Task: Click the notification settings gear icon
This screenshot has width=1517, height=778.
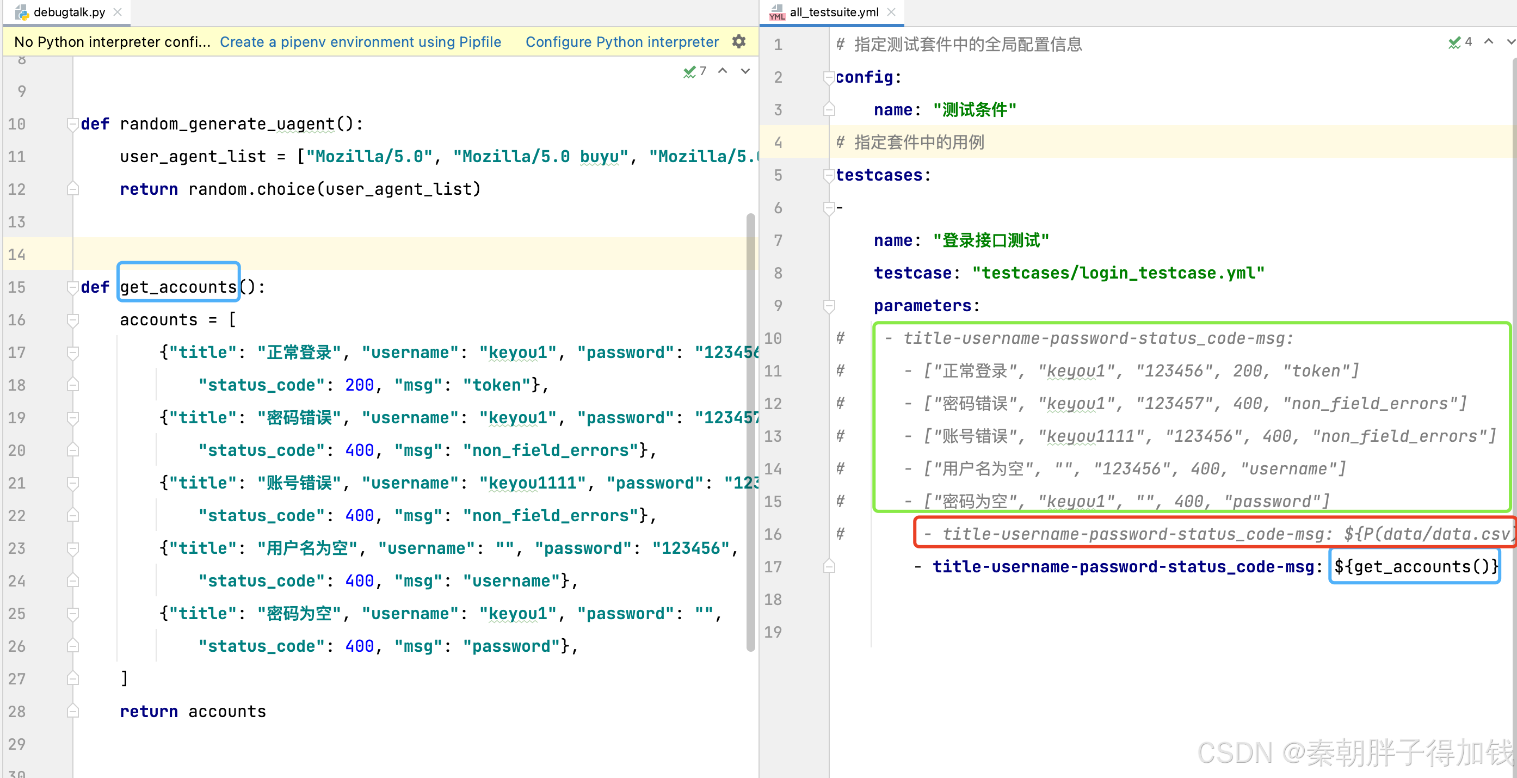Action: pos(738,41)
